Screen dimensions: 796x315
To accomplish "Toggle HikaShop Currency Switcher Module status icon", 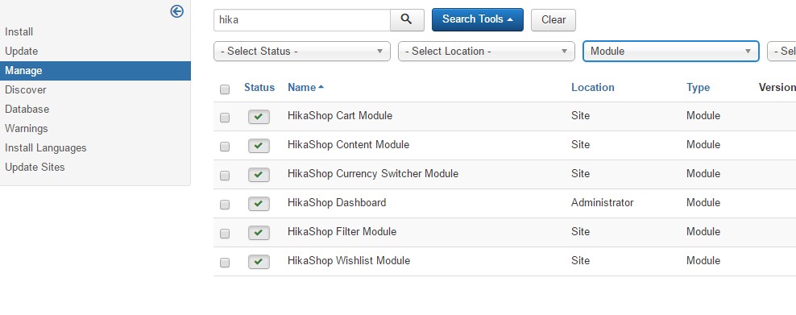I will (259, 175).
